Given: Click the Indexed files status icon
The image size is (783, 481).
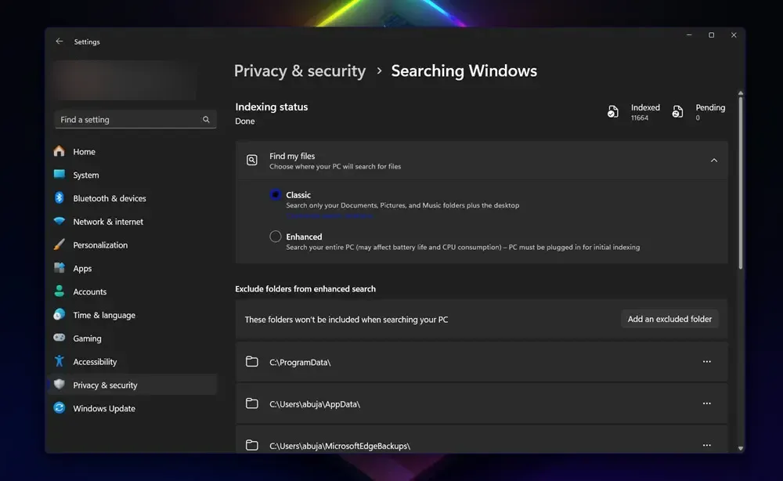Looking at the screenshot, I should point(613,112).
